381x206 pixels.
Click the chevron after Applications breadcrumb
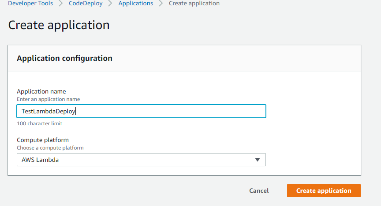pos(161,4)
